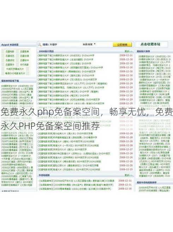Open 《复仇》BD中英双字 center row
The width and height of the screenshot is (173, 232).
coord(62,150)
